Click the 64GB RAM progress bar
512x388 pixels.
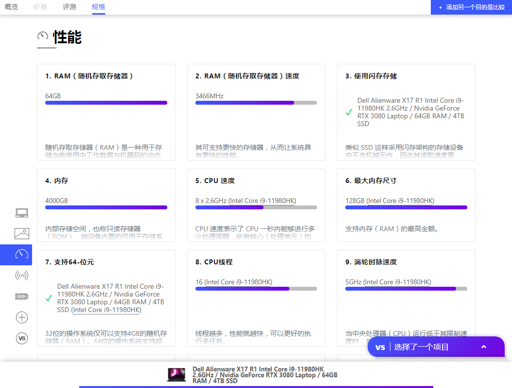coord(106,103)
